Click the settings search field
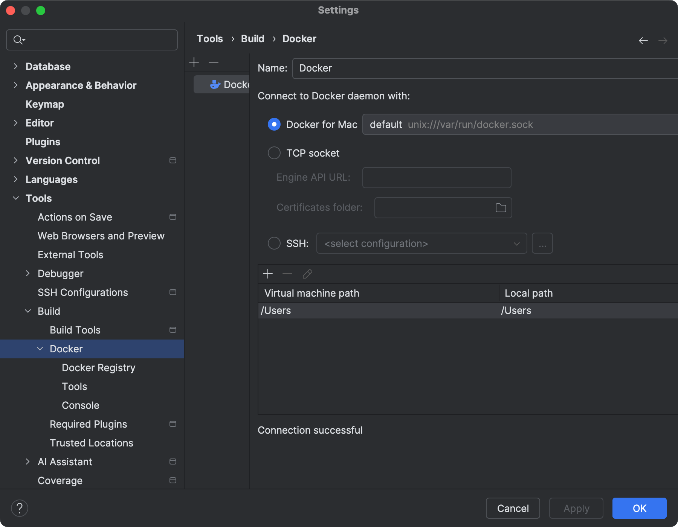The height and width of the screenshot is (527, 678). click(x=92, y=40)
